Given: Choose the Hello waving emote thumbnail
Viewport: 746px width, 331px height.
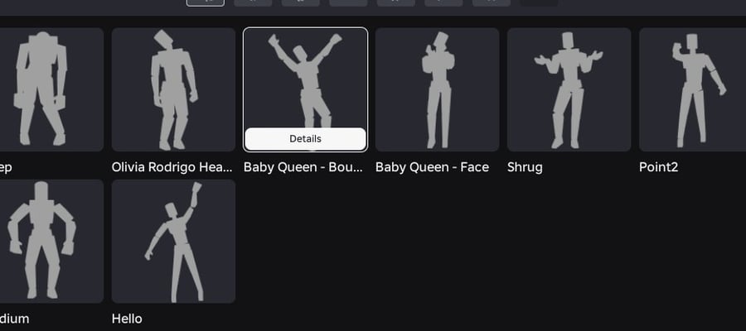Looking at the screenshot, I should pos(173,242).
